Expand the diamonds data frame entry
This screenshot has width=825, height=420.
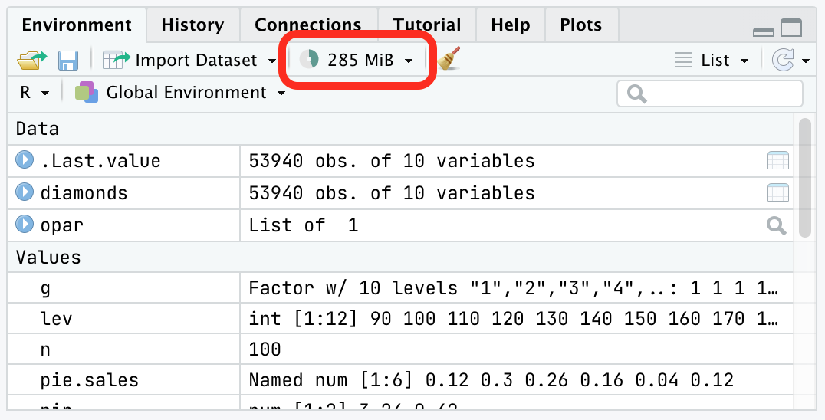25,192
